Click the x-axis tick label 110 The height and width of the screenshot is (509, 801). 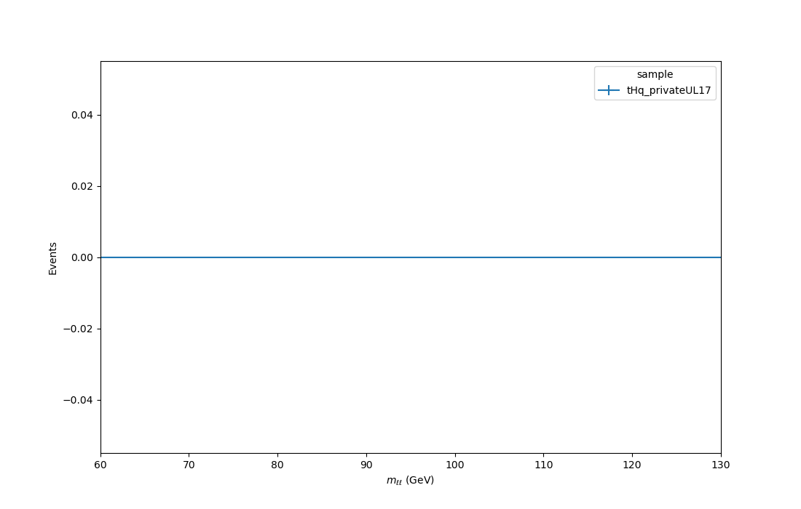[543, 465]
